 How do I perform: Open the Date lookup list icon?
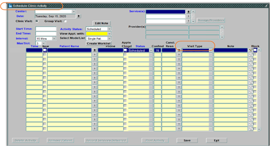pyautogui.click(x=79, y=16)
